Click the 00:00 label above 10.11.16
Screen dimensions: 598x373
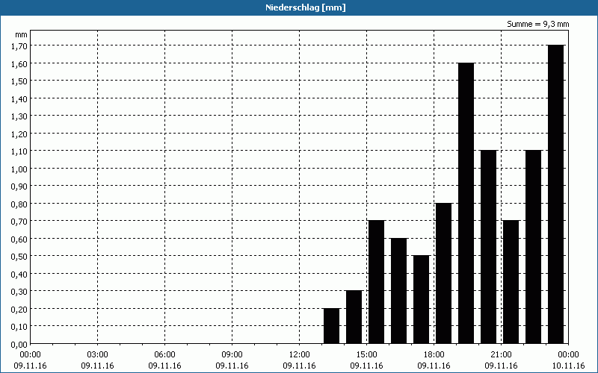(x=568, y=355)
